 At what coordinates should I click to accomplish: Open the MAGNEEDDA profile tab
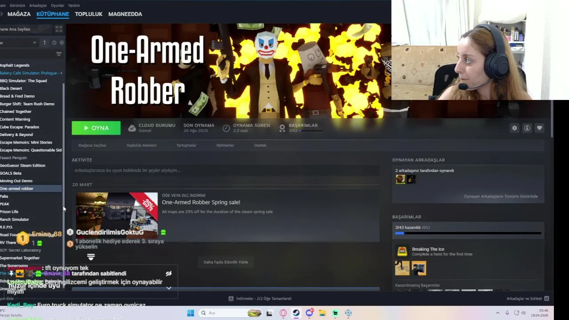click(125, 14)
